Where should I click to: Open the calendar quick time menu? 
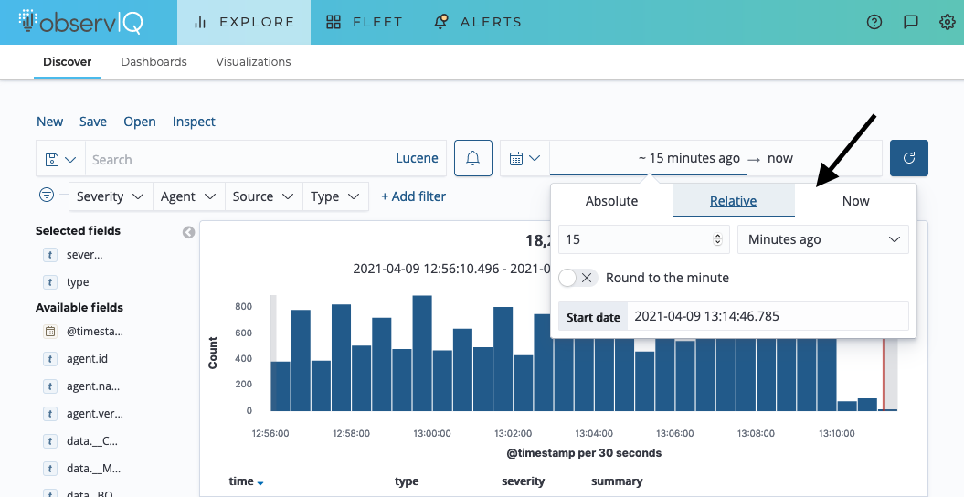524,158
